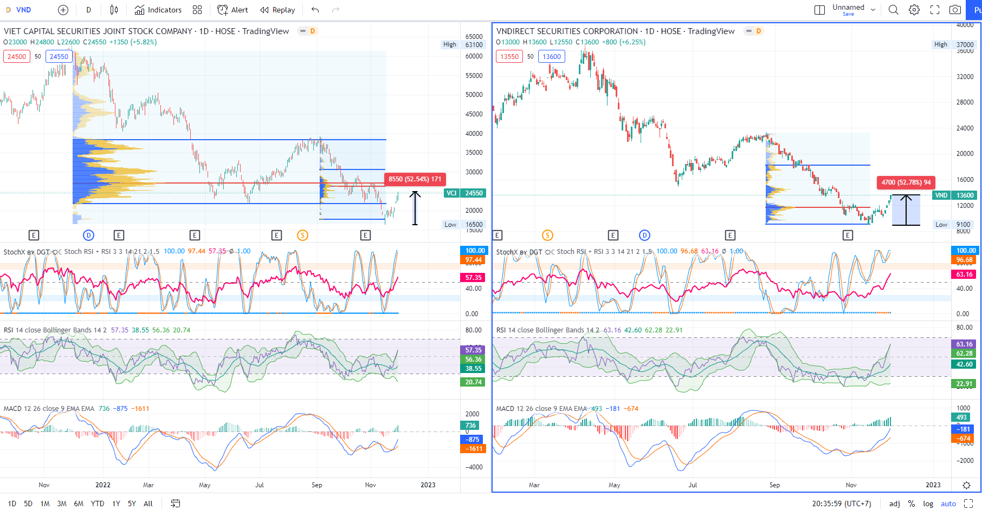Click the 24500 sell button on VCI chart
Screen dimensions: 982x510
click(x=17, y=56)
